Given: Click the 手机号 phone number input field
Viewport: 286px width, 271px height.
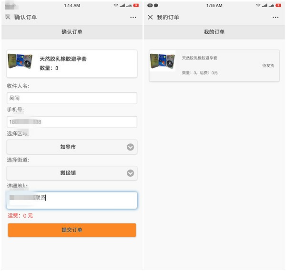Looking at the screenshot, I should 72,122.
